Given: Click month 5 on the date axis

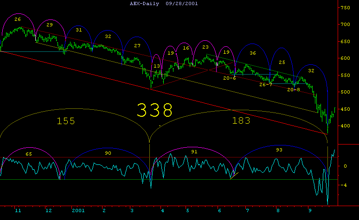Looking at the screenshot, I should 187,211.
